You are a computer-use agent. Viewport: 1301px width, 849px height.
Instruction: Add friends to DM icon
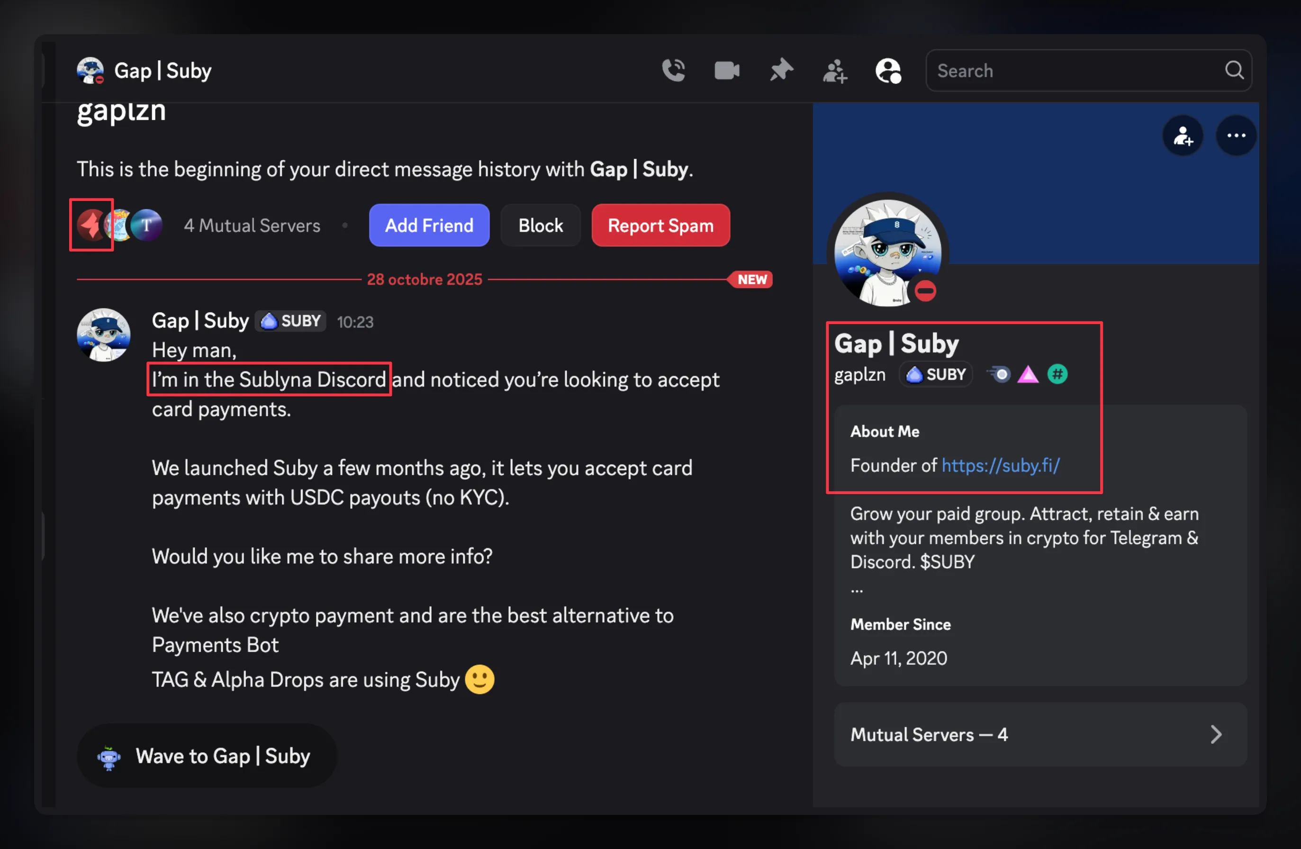point(834,71)
